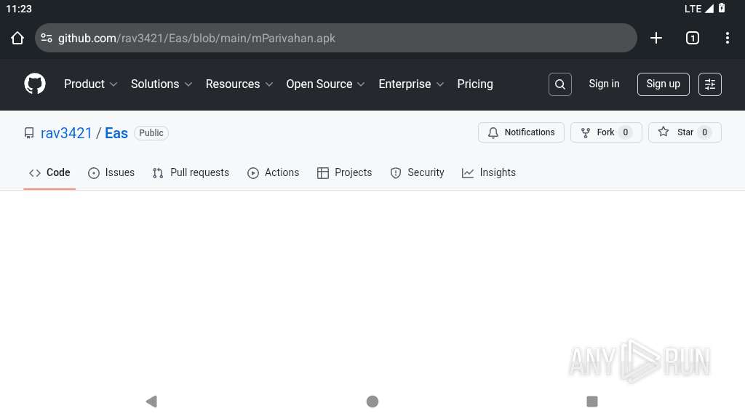Switch to the Insights tab

[x=488, y=172]
